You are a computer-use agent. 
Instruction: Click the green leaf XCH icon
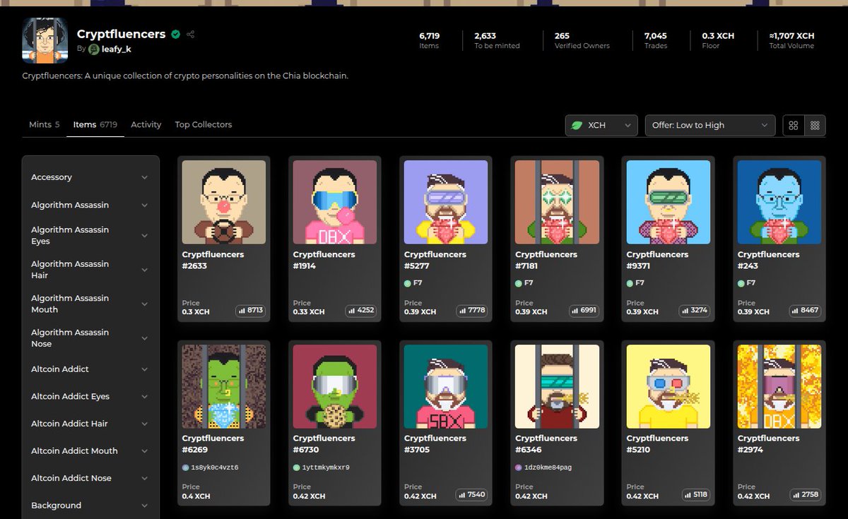coord(577,125)
